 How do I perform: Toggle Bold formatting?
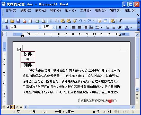click(x=60, y=27)
